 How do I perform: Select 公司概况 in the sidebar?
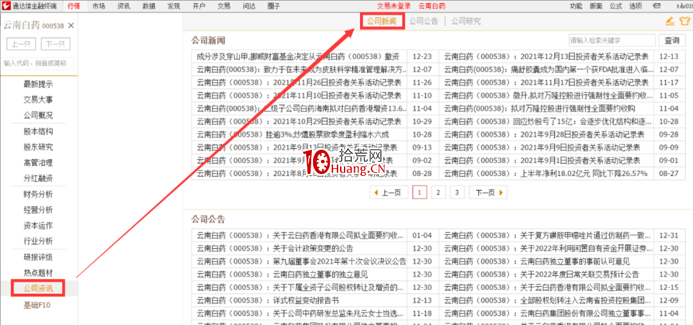(38, 115)
